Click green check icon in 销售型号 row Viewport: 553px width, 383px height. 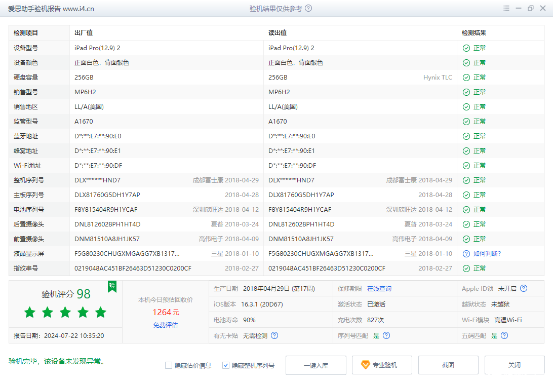(x=466, y=92)
